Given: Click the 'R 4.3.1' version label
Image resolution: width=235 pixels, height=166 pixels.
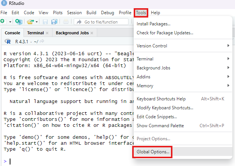Looking at the screenshot, I should [22, 41].
